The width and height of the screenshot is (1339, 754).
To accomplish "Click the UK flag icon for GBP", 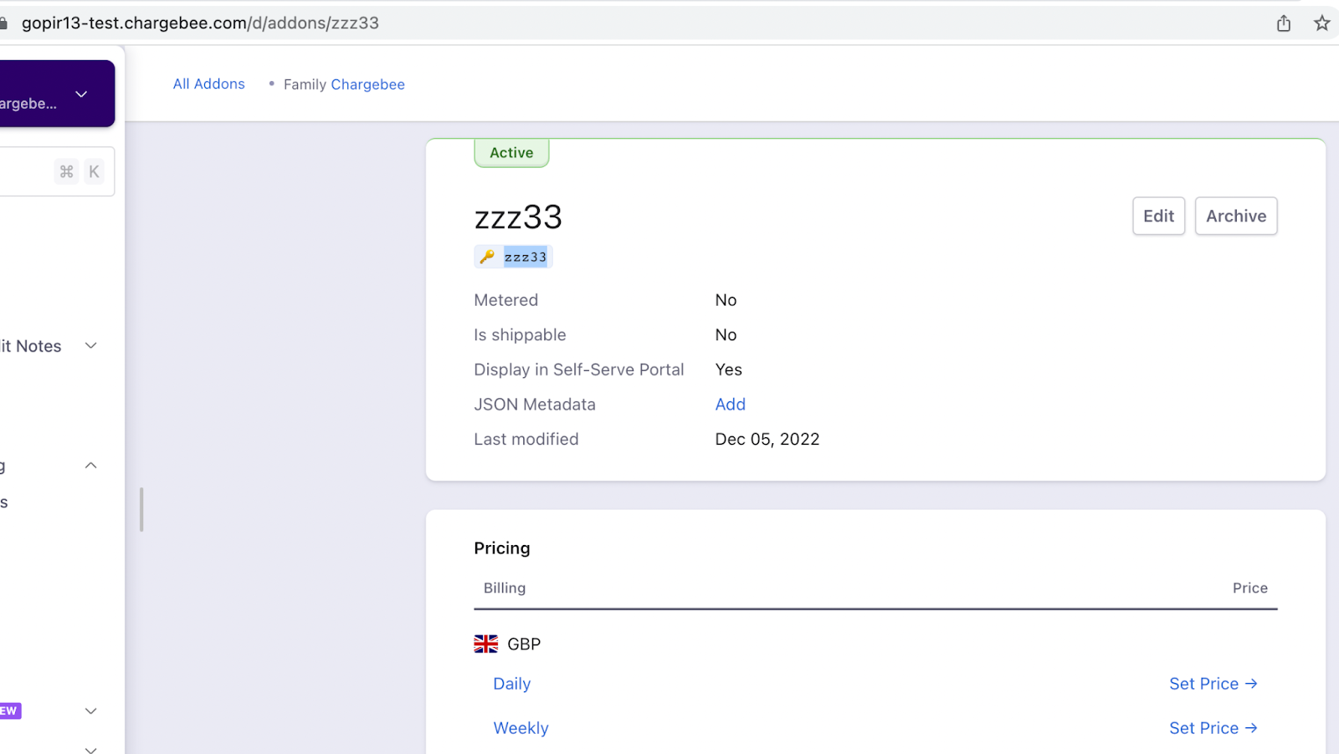I will [x=485, y=644].
